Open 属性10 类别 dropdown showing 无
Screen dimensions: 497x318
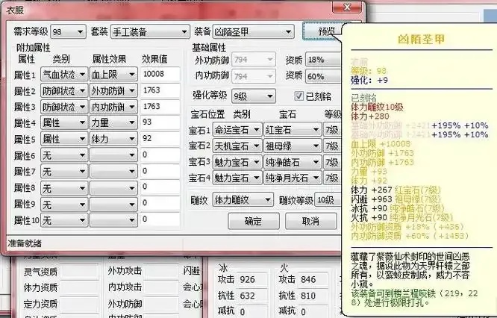(64, 220)
